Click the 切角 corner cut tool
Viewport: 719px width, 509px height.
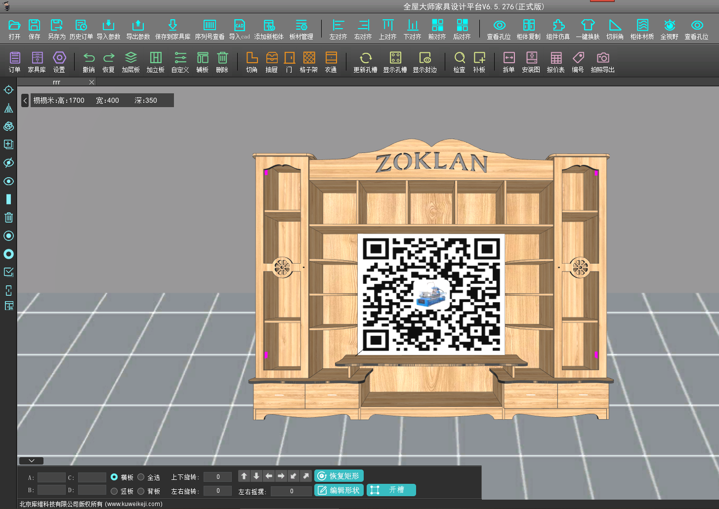click(252, 58)
